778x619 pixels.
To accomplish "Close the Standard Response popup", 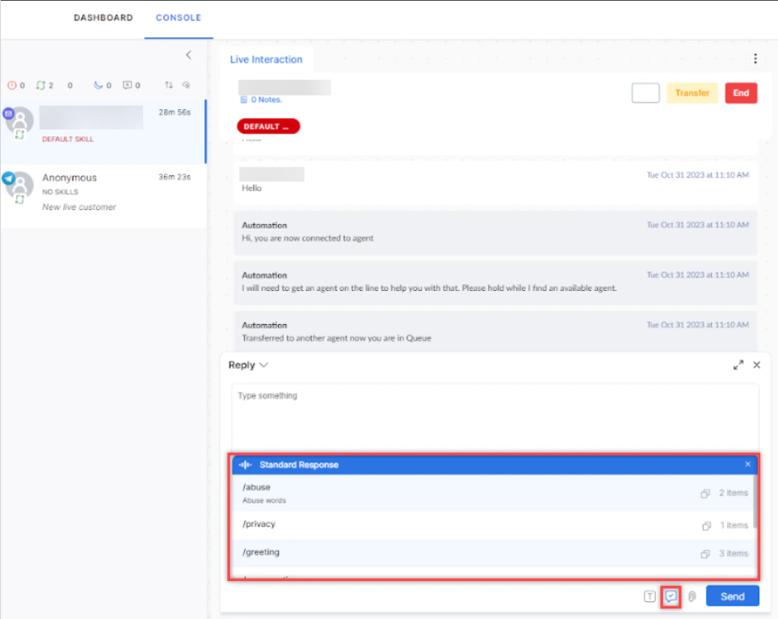I will click(748, 465).
